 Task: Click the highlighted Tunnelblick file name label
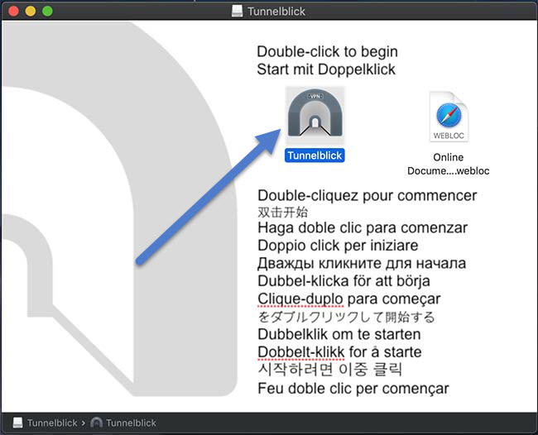315,155
